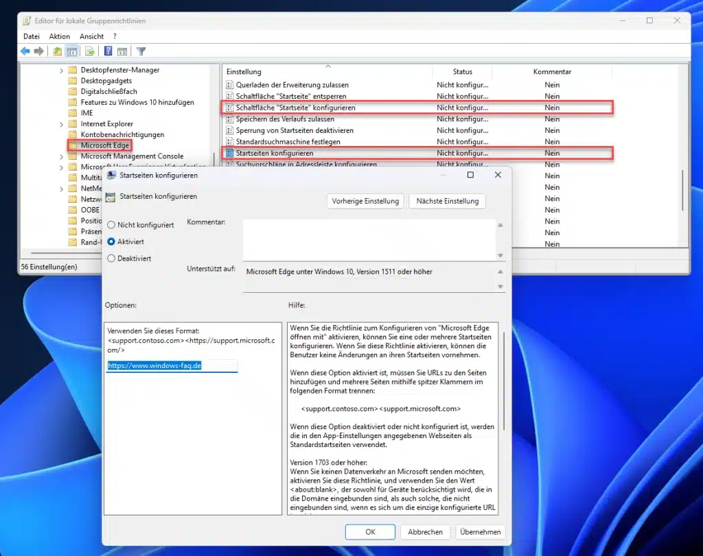Click the settings list vertical scrollbar
703x556 pixels.
pos(683,190)
